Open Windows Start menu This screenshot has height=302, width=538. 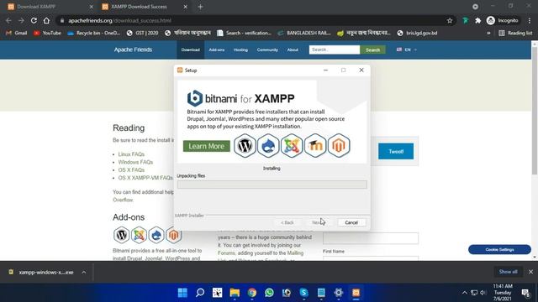[x=182, y=293]
